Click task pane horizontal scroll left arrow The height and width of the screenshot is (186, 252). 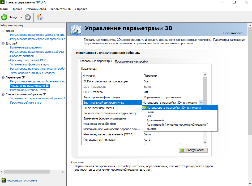[2, 172]
